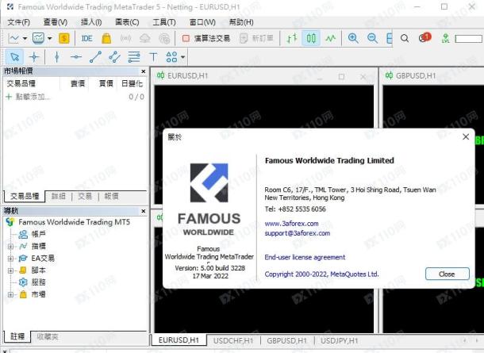Open the 查看(V) menu
The height and width of the screenshot is (353, 484).
coord(56,22)
